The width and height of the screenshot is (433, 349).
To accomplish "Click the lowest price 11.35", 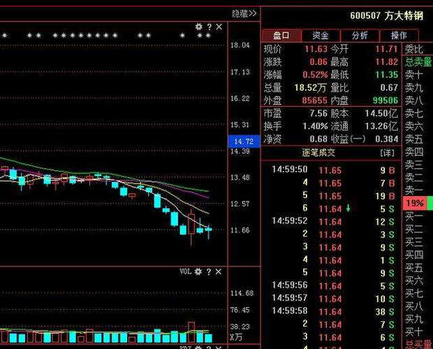I will (x=386, y=75).
